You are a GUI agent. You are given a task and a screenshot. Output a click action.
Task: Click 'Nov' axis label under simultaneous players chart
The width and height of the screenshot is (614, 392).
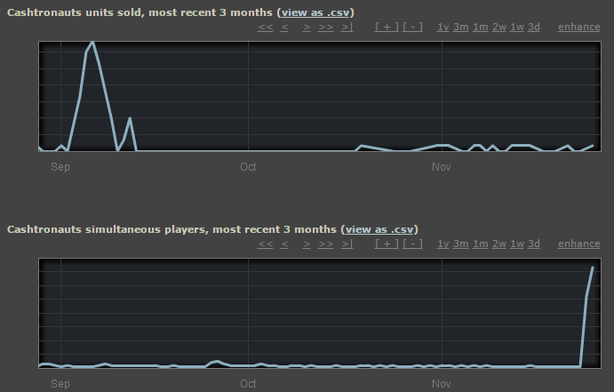point(442,384)
